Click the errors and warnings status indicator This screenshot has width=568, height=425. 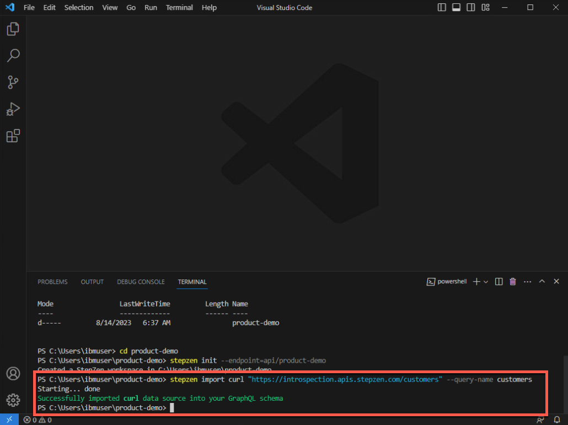(37, 420)
